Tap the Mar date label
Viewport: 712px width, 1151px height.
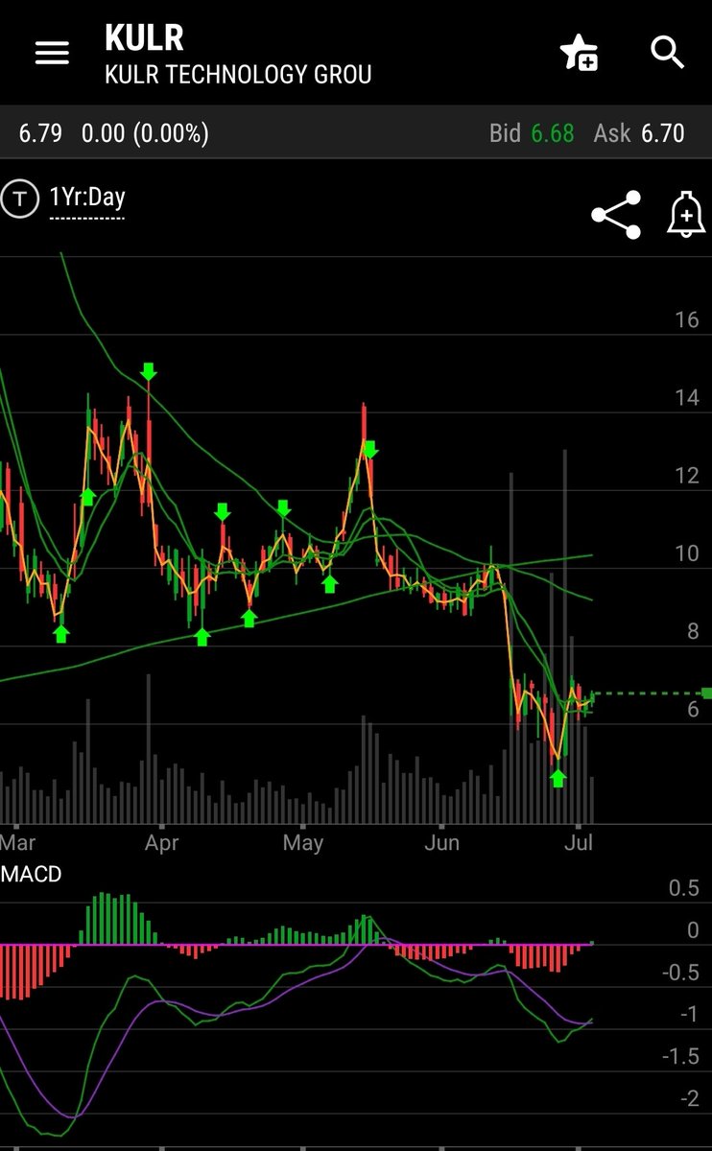click(x=18, y=843)
